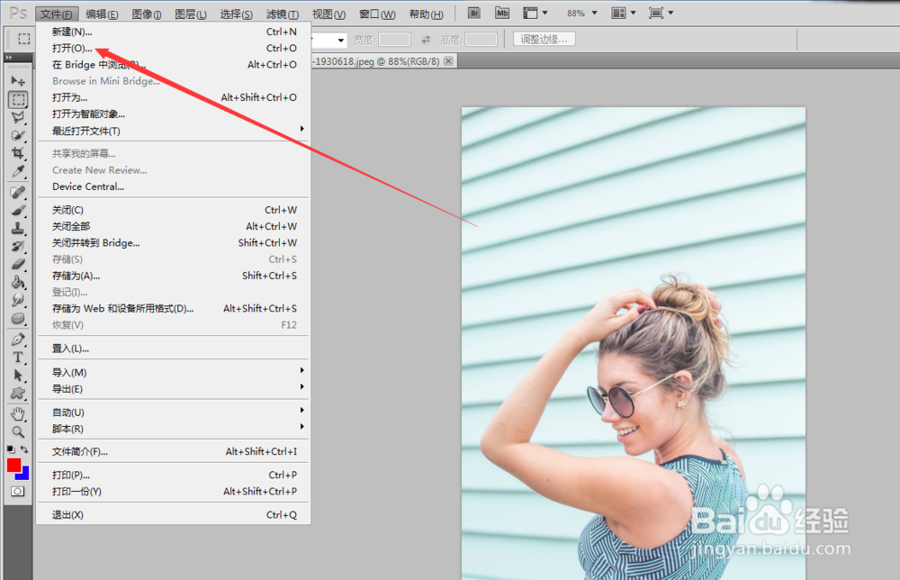Select the Custom Shape tool
900x580 pixels.
[18, 394]
